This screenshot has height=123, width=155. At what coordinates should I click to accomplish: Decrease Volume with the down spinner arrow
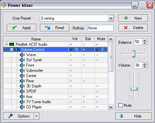(145, 67)
